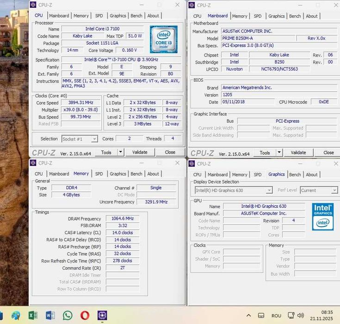The height and width of the screenshot is (324, 340).
Task: Click Validate button in CPU window
Action: 140,152
